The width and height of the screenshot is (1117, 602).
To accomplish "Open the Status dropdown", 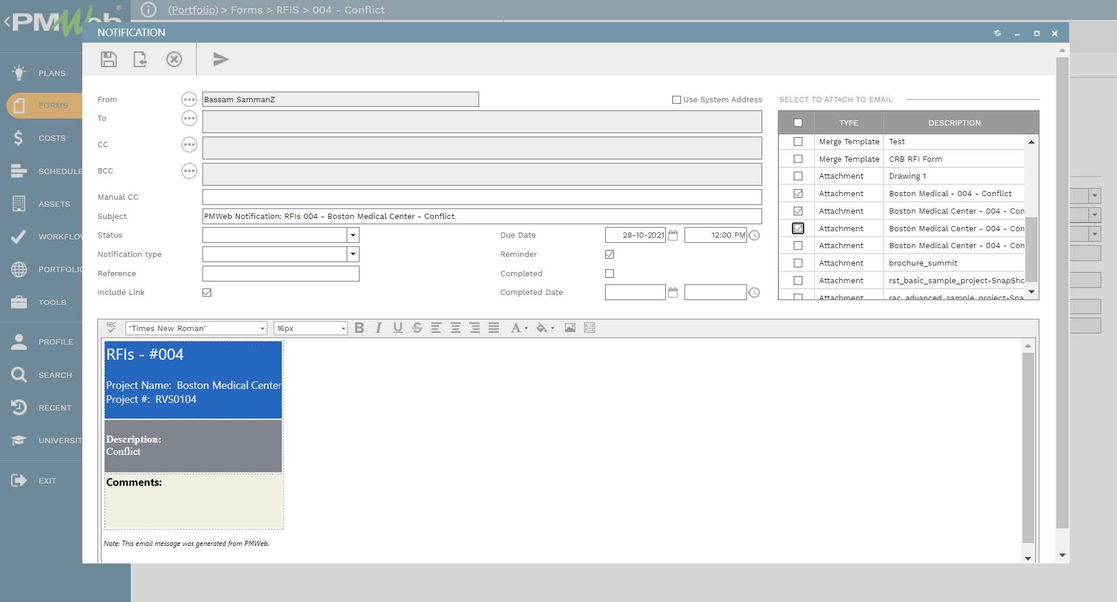I will point(352,235).
